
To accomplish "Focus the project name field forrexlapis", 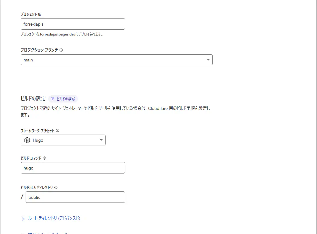I will [x=73, y=24].
